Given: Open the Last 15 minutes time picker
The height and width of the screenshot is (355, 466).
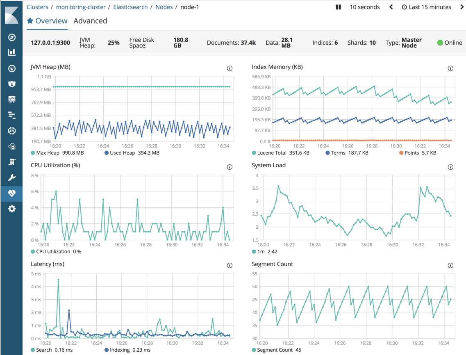Looking at the screenshot, I should [426, 7].
